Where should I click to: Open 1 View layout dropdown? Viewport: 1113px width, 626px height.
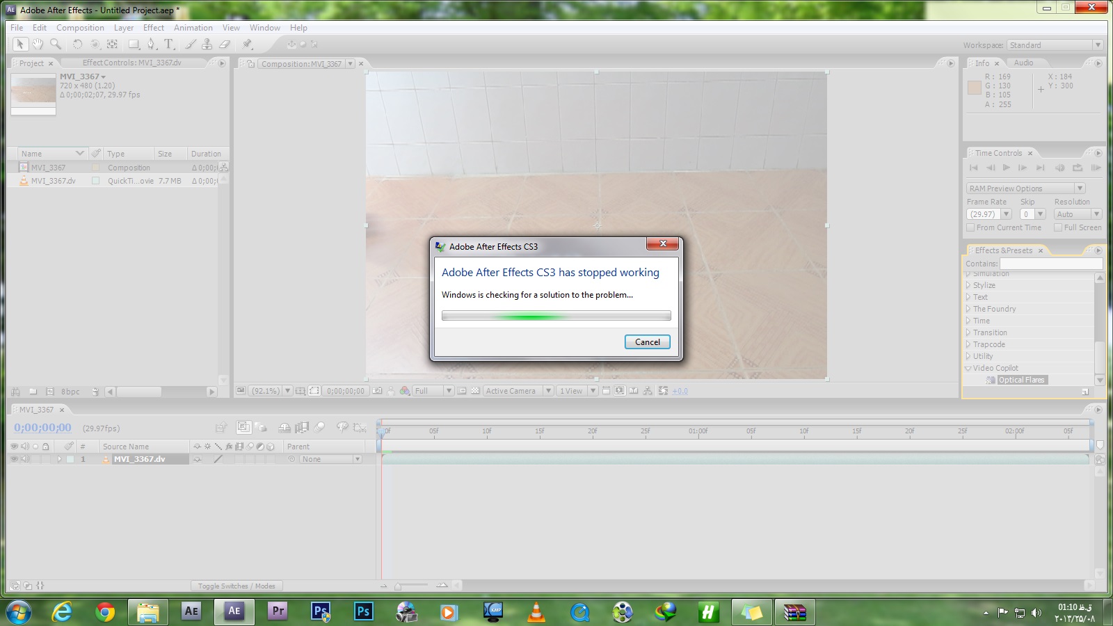[x=577, y=391]
